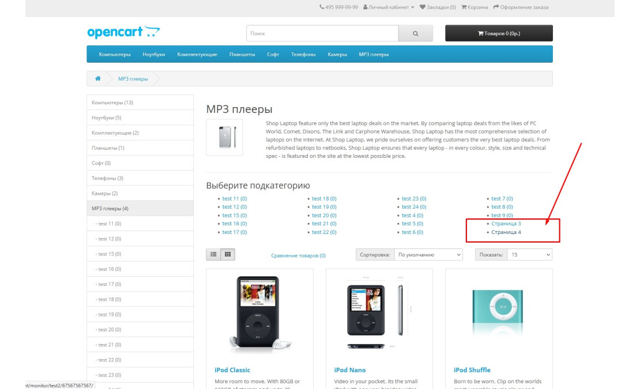The image size is (640, 389).
Task: Open subcategory link test 9 (0)
Action: [502, 216]
